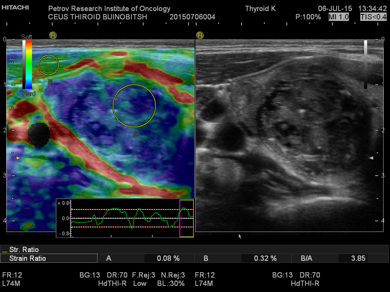Click the black masked circle on the elastogram
This screenshot has height=292, width=390.
(x=39, y=134)
